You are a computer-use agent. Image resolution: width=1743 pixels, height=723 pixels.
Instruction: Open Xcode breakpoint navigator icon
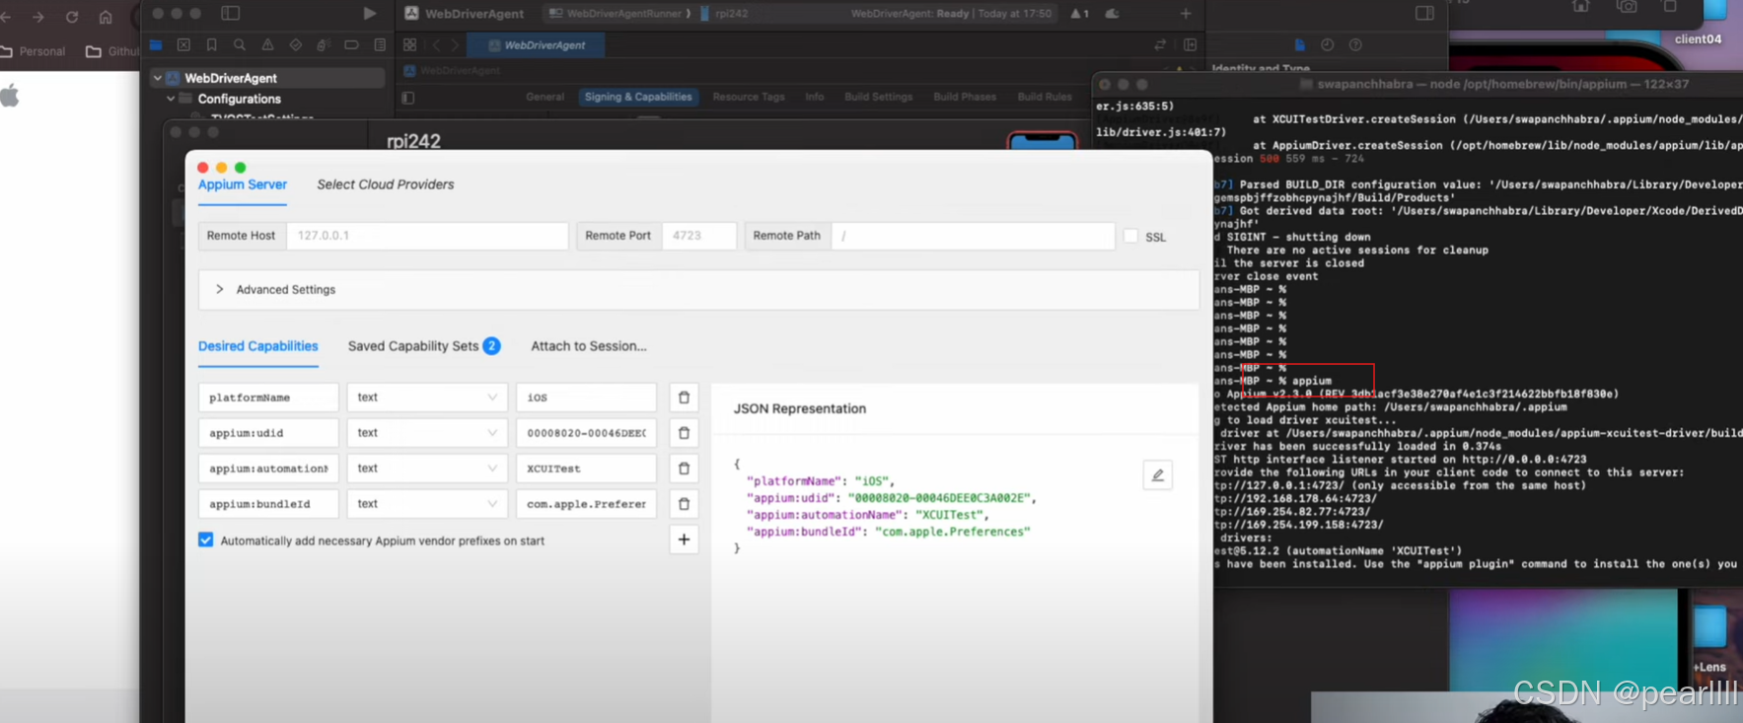[x=351, y=45]
